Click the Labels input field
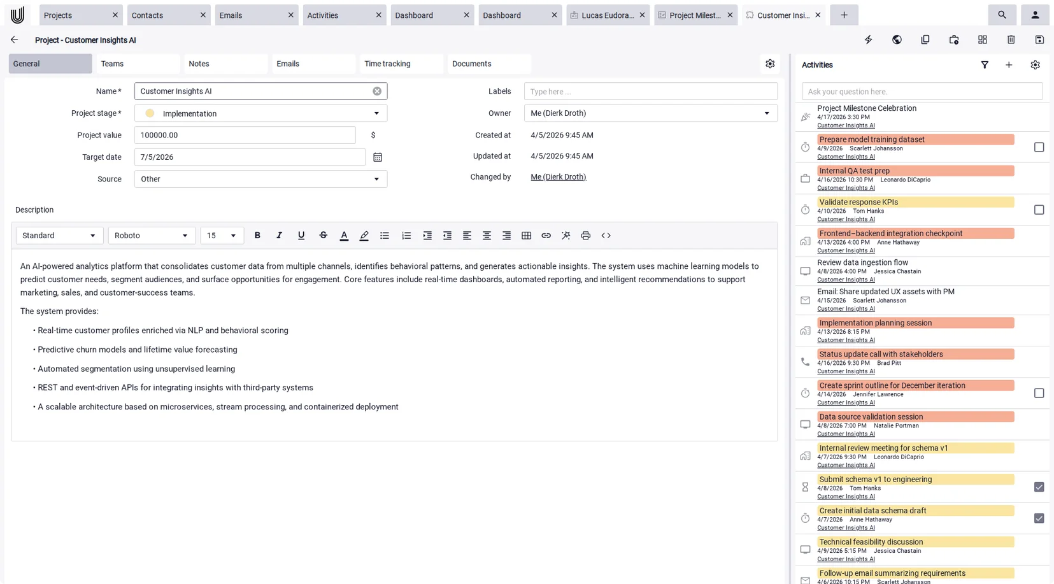The image size is (1054, 584). coord(650,92)
